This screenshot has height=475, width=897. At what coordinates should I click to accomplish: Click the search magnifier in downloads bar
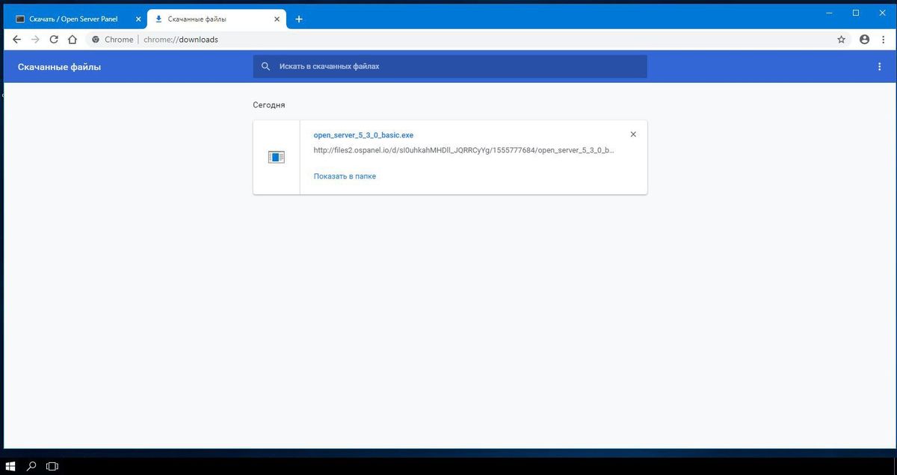[265, 66]
